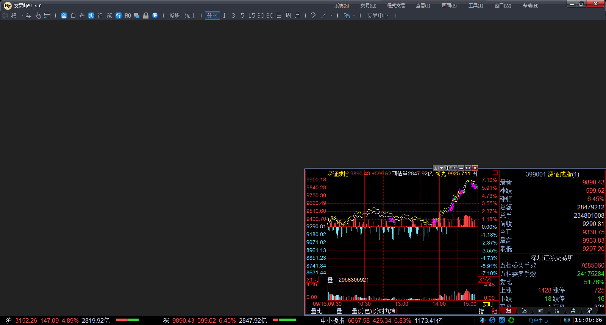
Task: Click the overlapping windows icon
Action: point(137,15)
